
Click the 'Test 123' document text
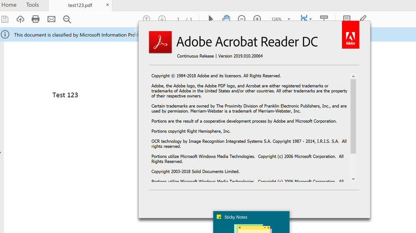coord(65,95)
